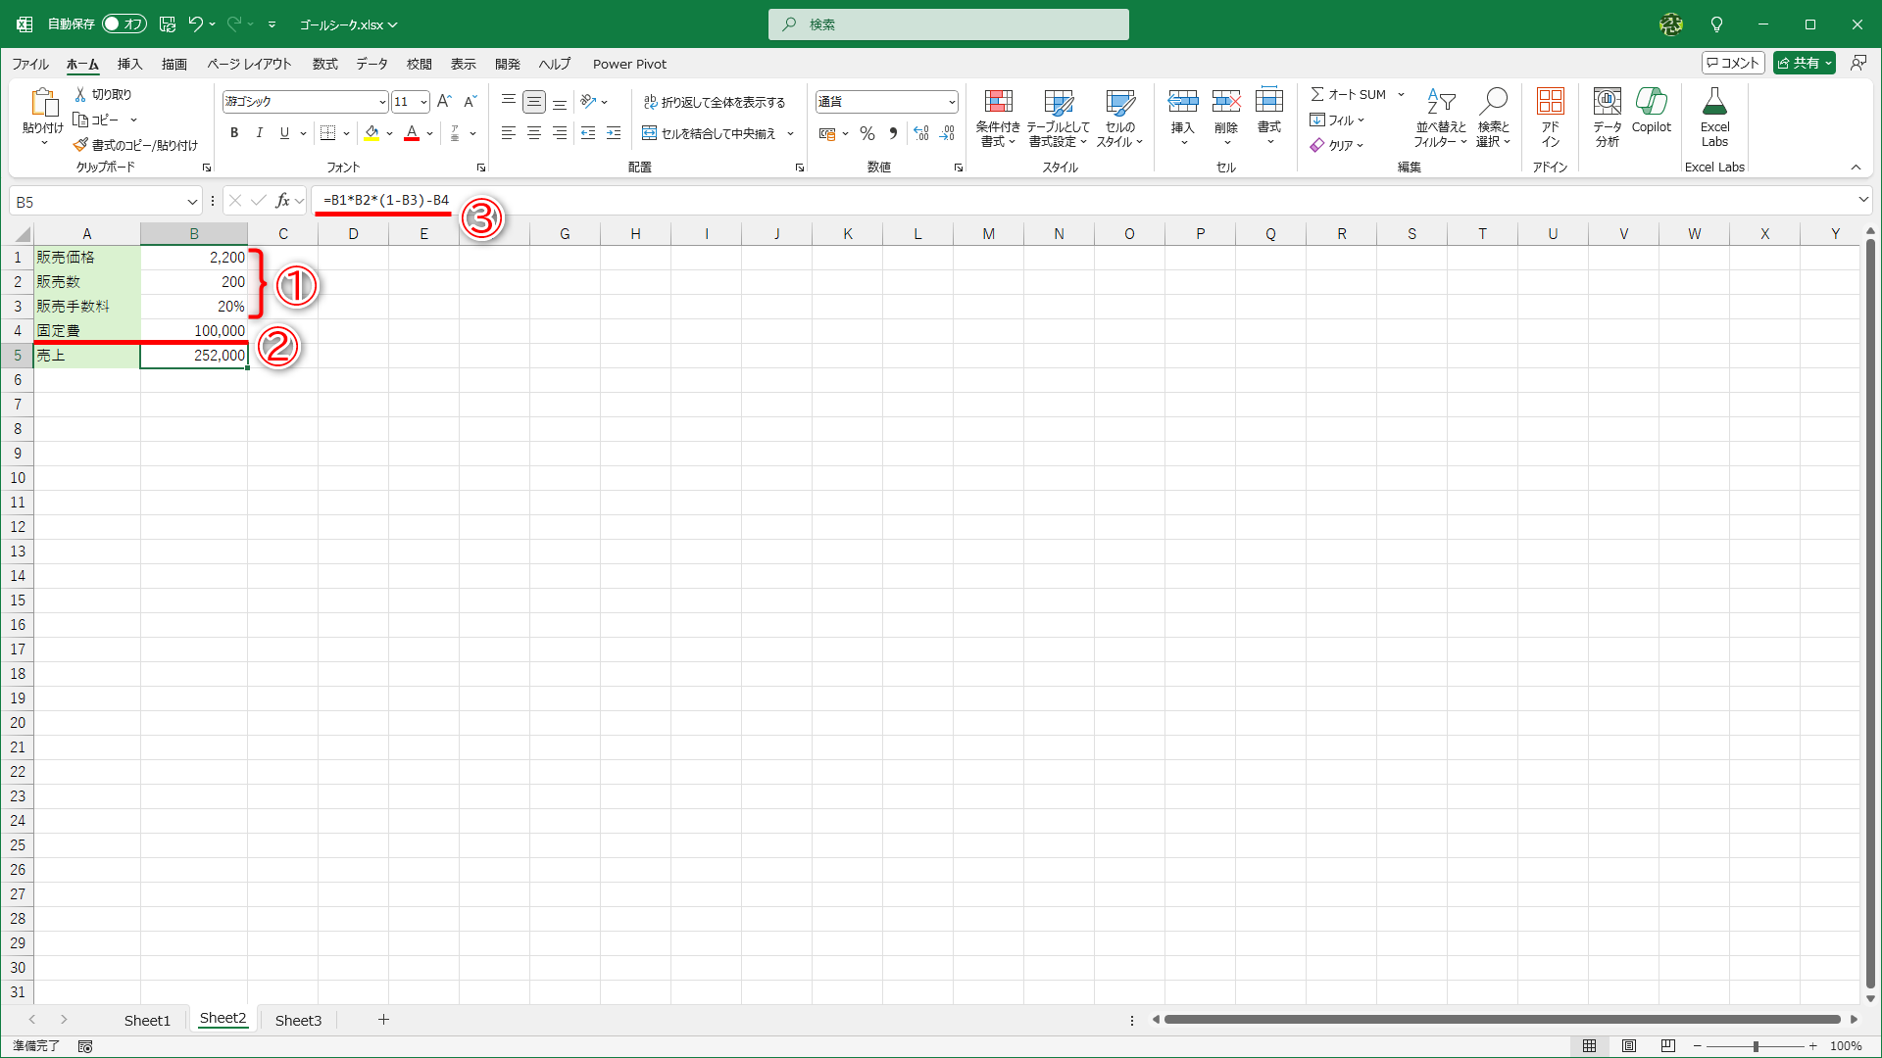Click the Format Painter brush icon

pyautogui.click(x=81, y=145)
